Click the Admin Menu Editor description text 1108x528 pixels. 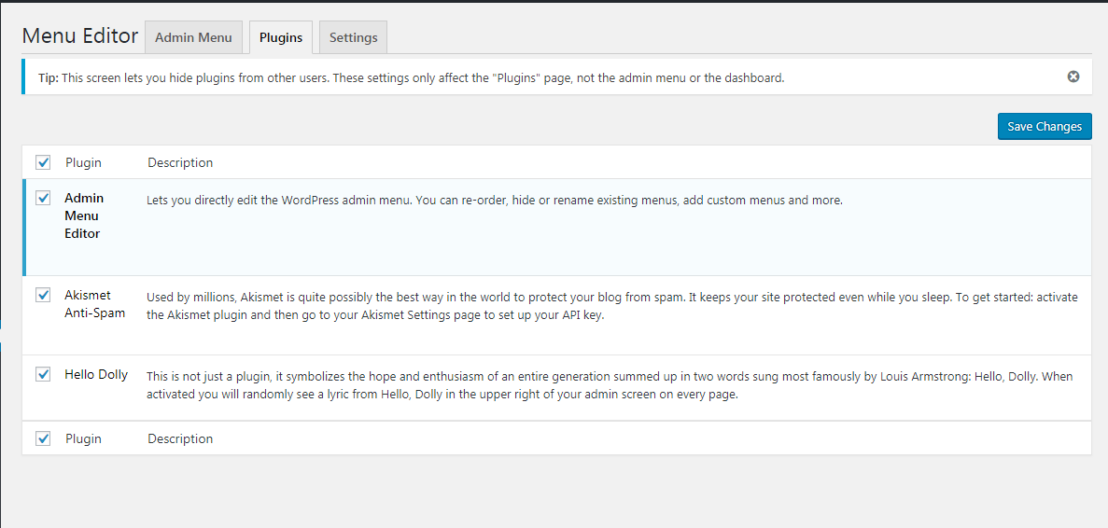click(495, 201)
